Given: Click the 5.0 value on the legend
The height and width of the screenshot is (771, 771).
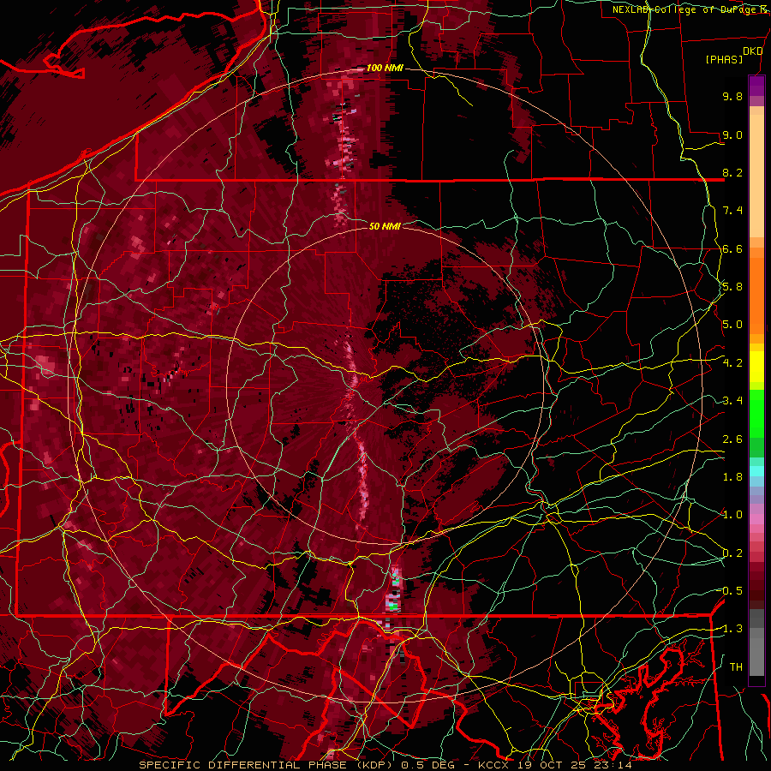Looking at the screenshot, I should click(x=732, y=325).
